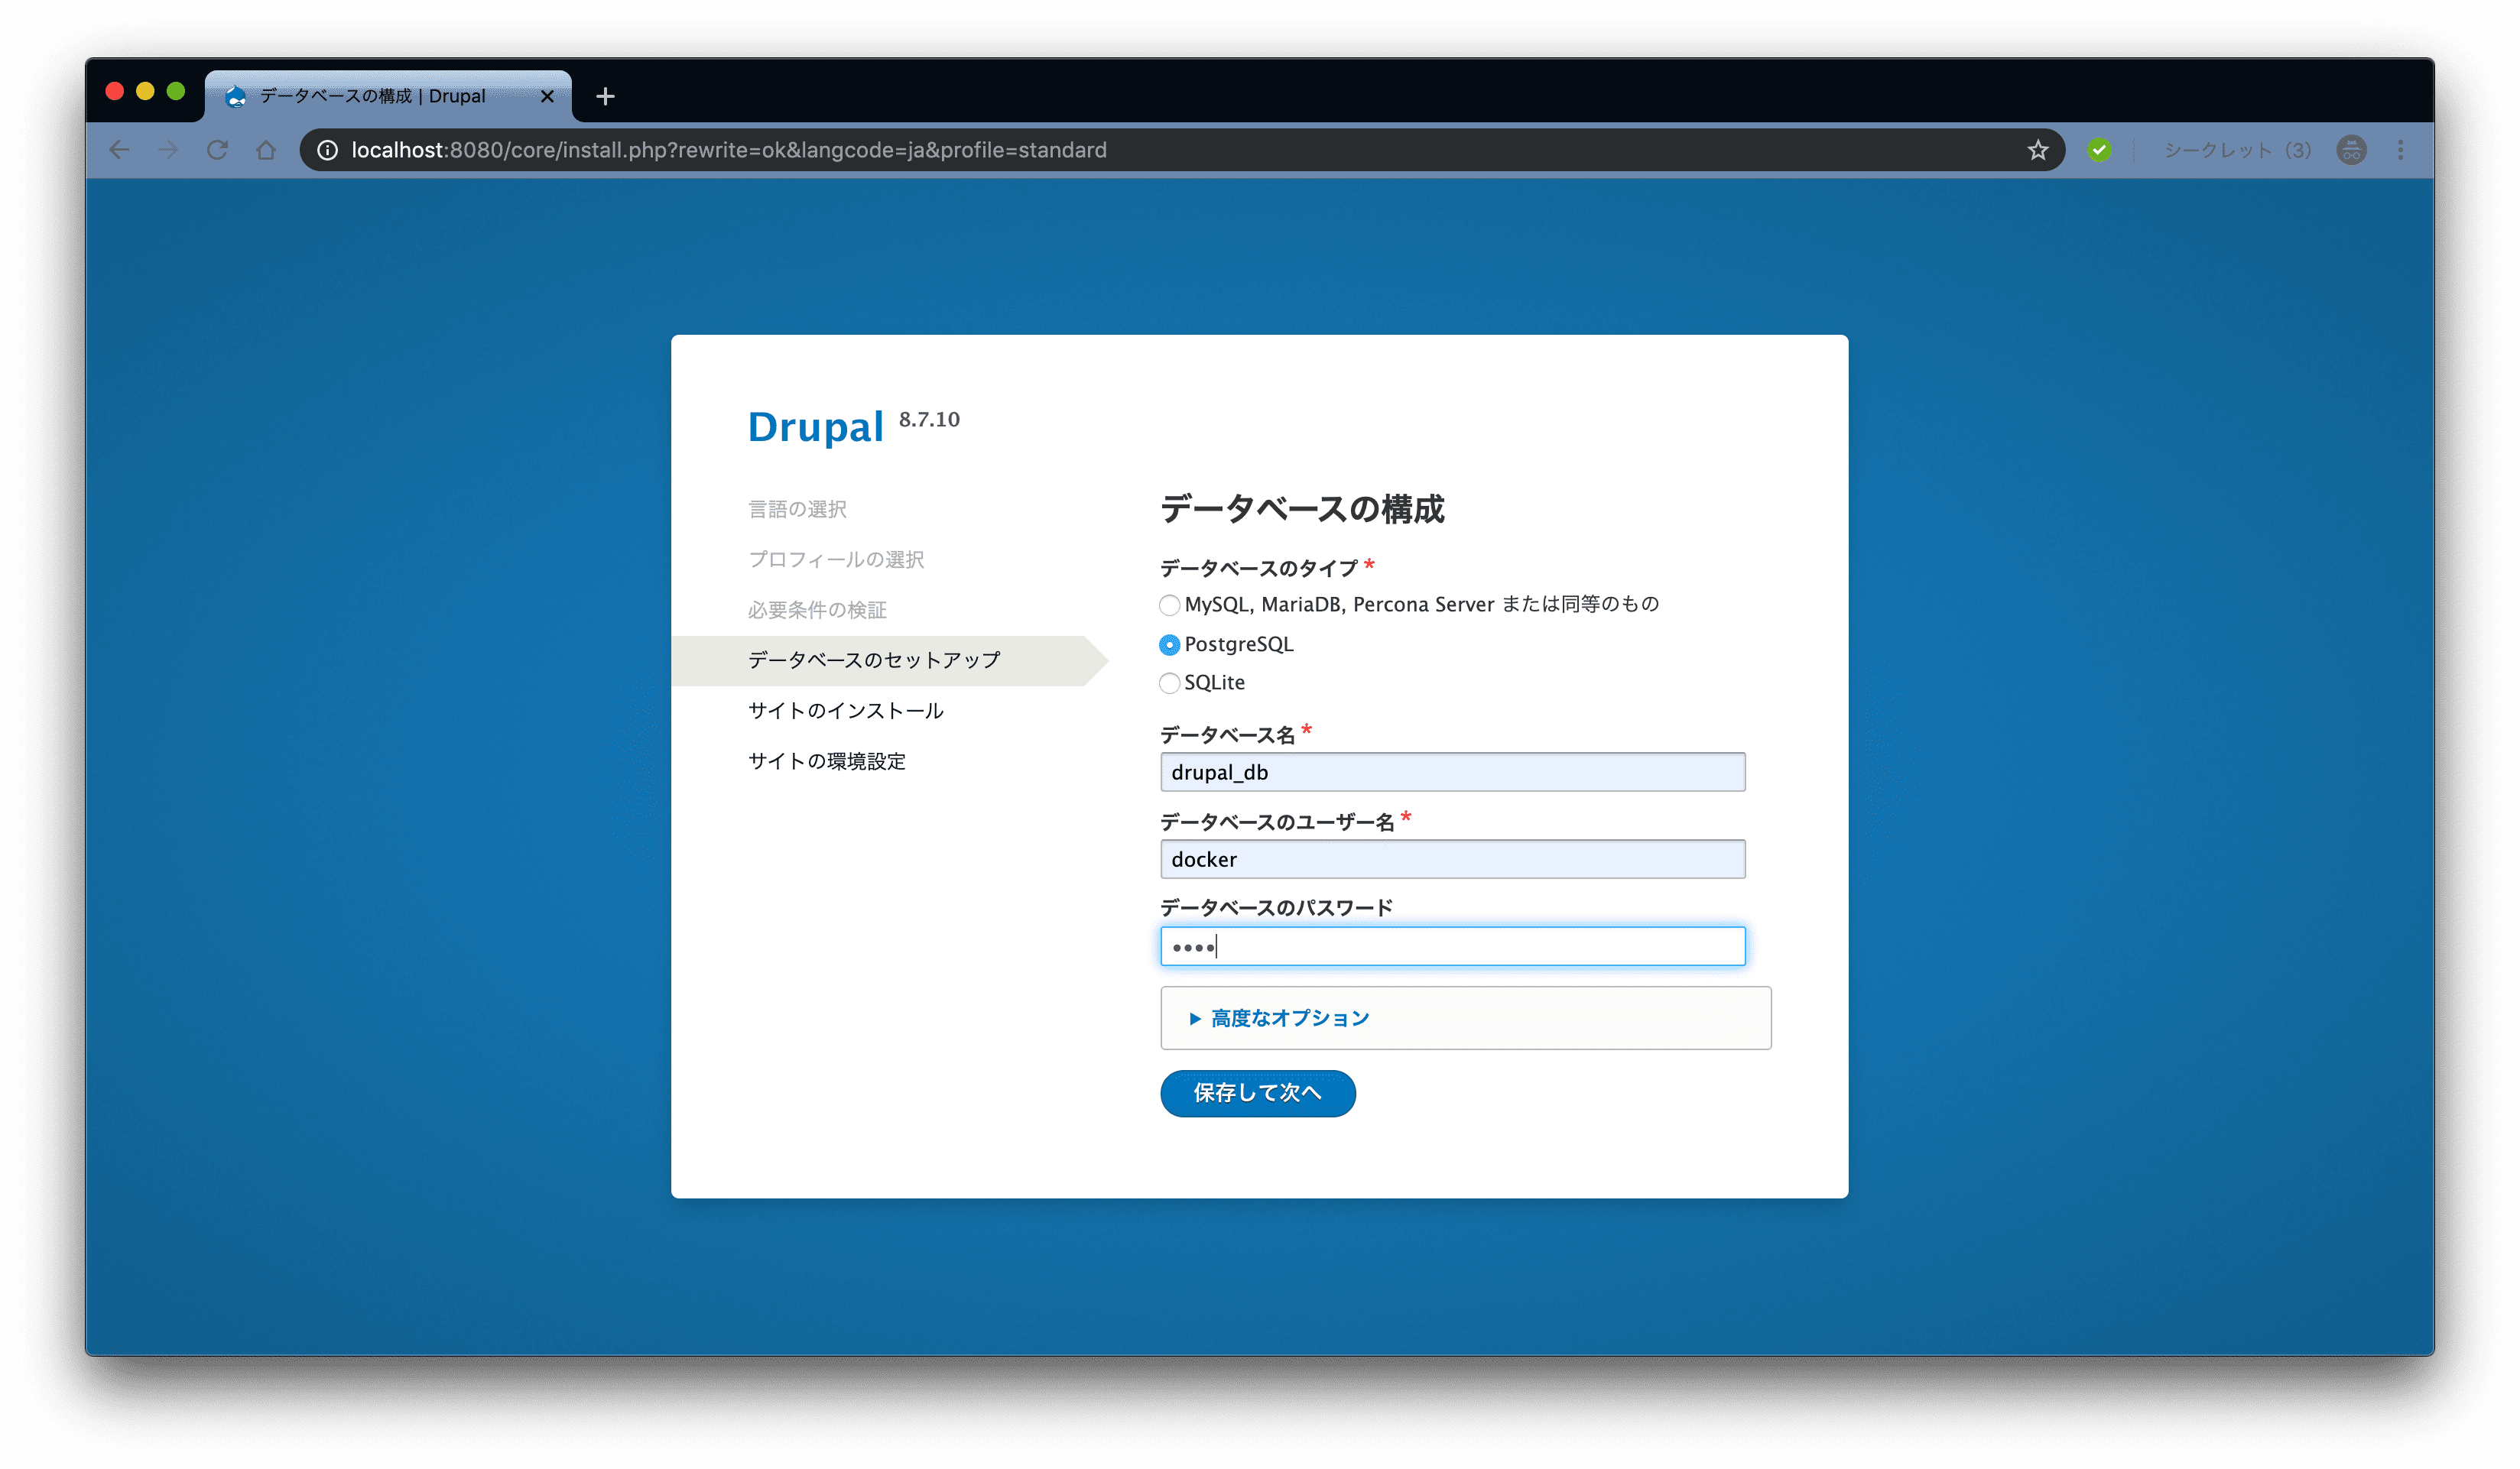Click the 8.7.10 version number
The height and width of the screenshot is (1469, 2520).
(929, 419)
